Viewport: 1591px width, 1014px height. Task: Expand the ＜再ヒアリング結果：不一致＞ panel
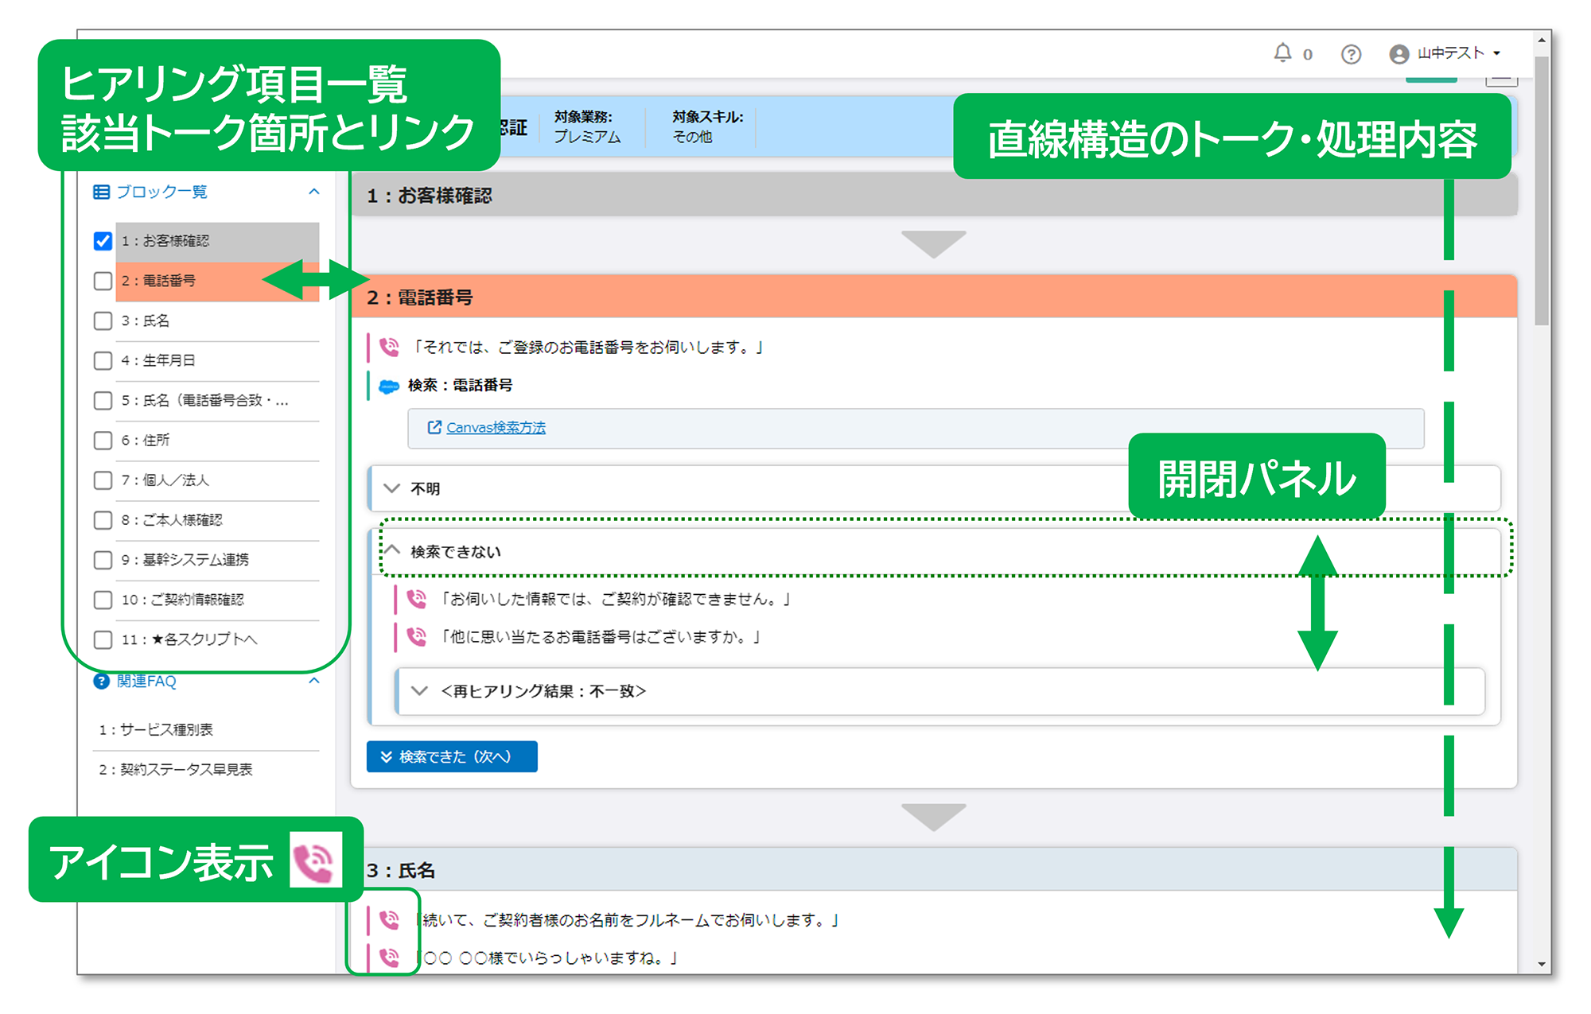(x=419, y=691)
